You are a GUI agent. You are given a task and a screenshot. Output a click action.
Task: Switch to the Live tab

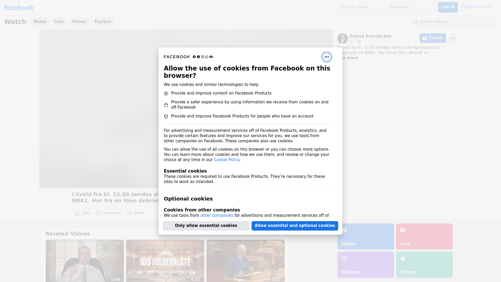59,22
